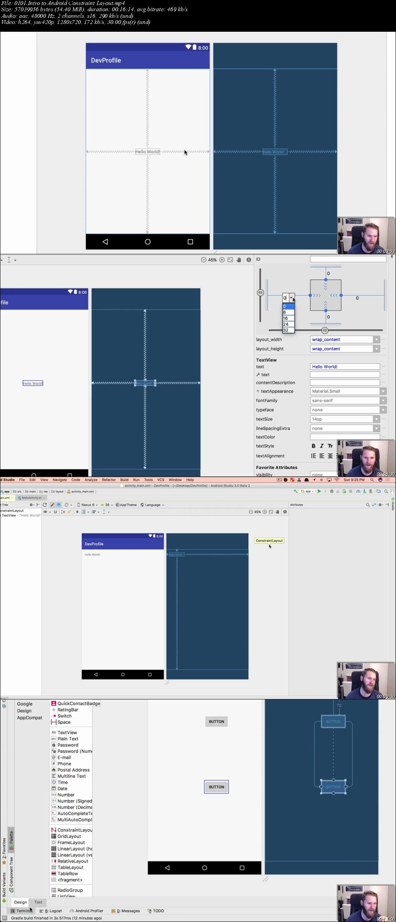Screen dimensions: 396x922
Task: Click the green Run app icon
Action: click(319, 491)
